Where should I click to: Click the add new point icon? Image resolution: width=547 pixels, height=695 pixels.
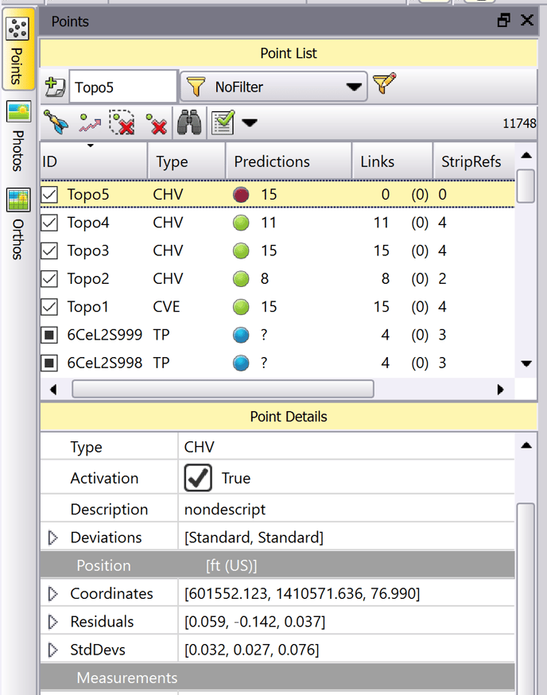click(x=55, y=86)
